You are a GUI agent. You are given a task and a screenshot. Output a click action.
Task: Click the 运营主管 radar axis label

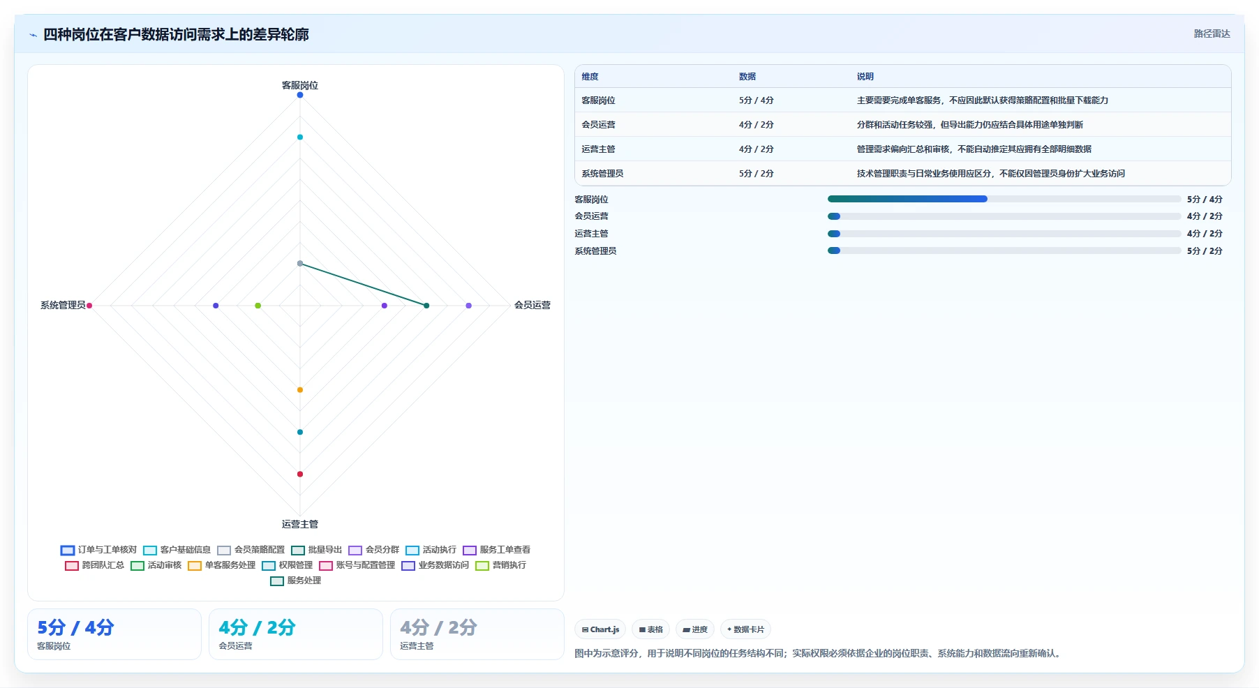300,524
